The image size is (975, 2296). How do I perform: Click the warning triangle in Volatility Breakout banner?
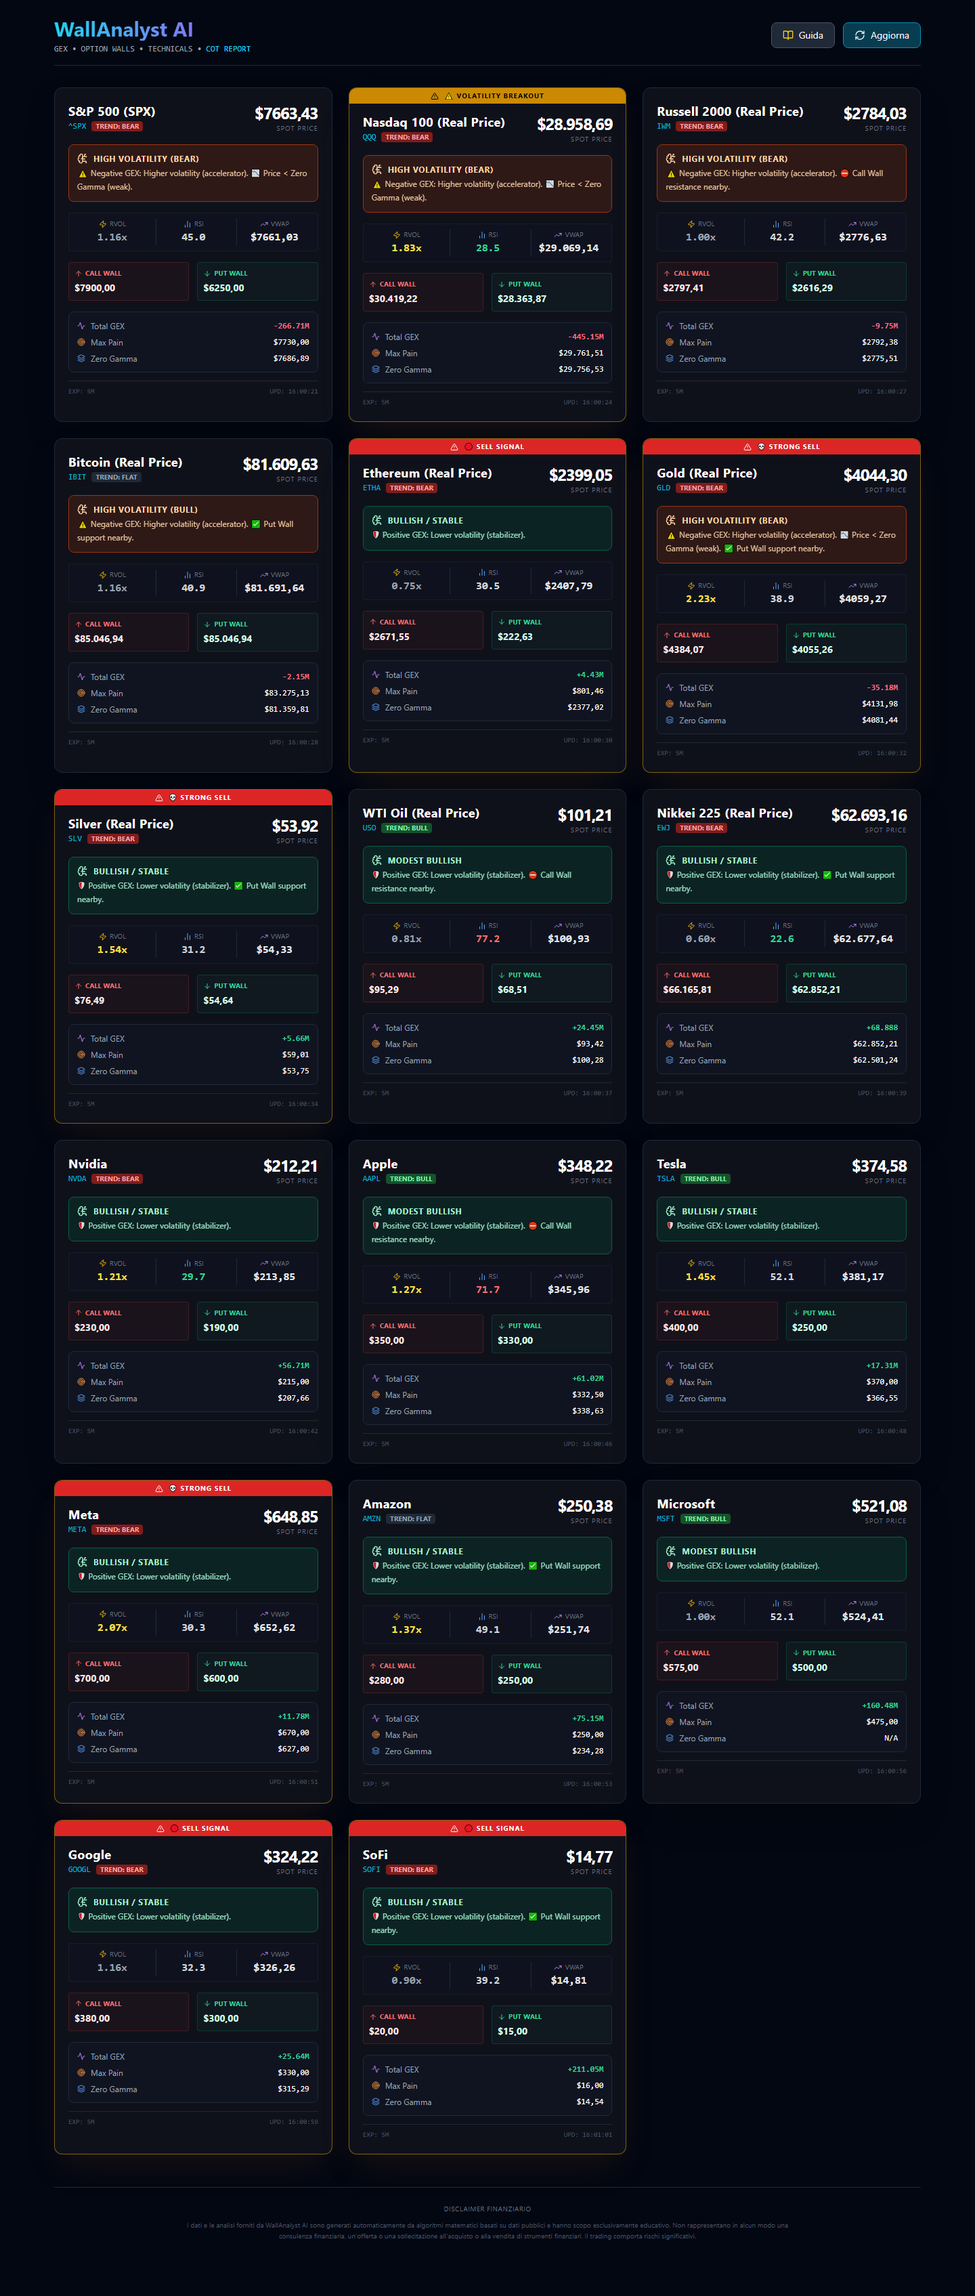(434, 96)
